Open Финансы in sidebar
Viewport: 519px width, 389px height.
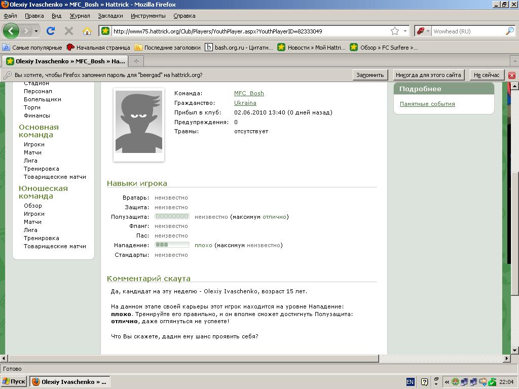tap(36, 115)
